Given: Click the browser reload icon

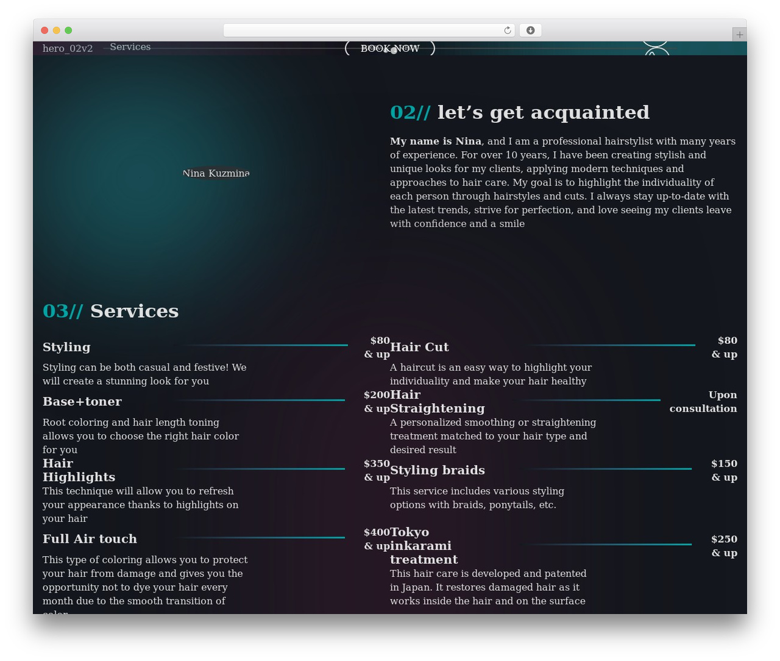Looking at the screenshot, I should click(507, 30).
